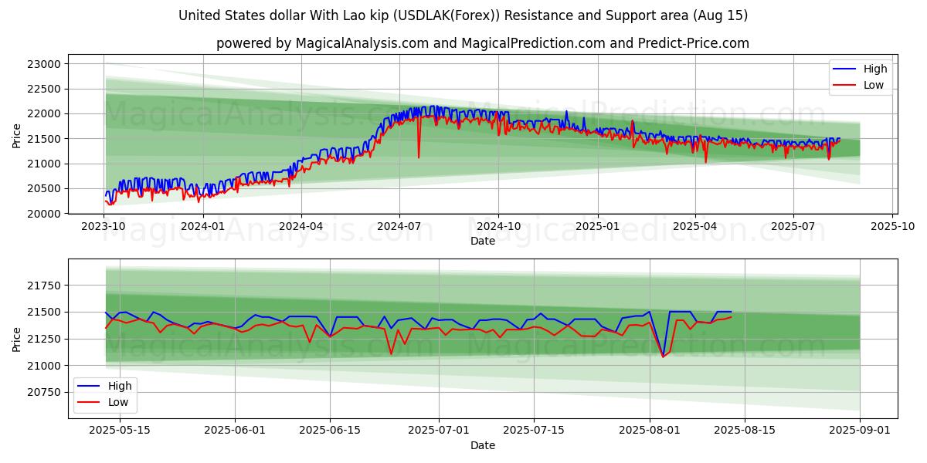
Task: Click the 22500 price tick label
Action: [43, 89]
